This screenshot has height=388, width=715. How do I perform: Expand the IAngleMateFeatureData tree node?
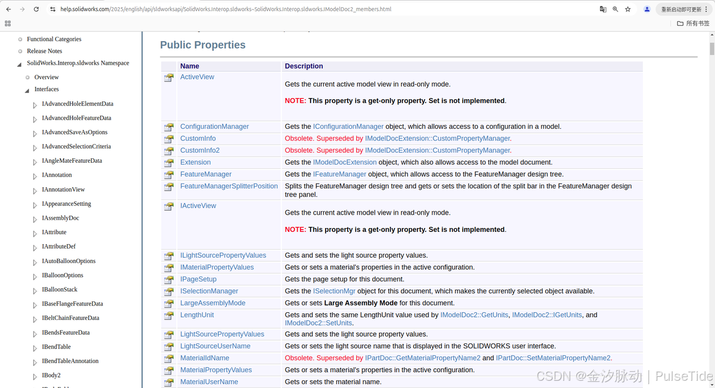tap(35, 161)
